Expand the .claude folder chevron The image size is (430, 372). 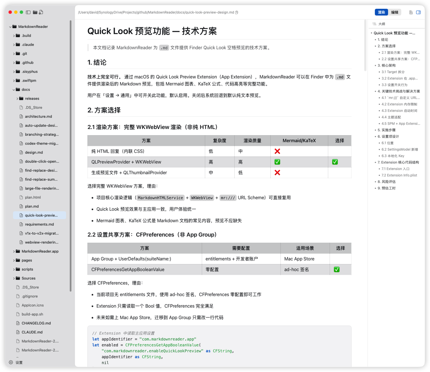14,45
